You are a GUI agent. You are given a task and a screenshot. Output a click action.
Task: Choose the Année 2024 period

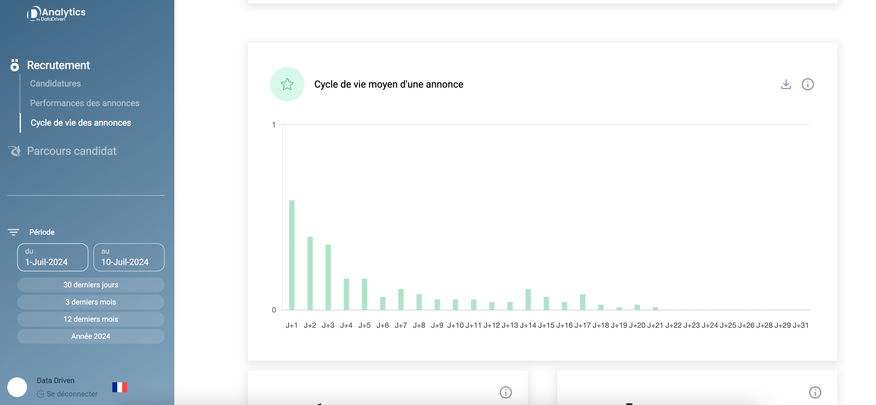[91, 336]
